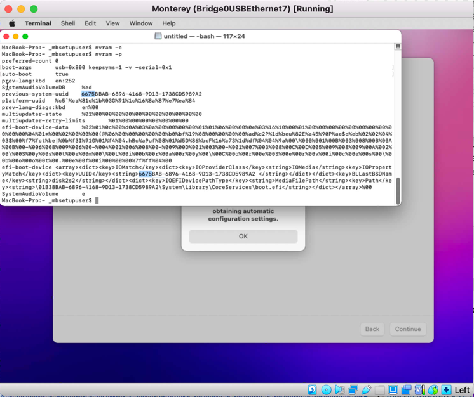Click the Terminal window scrollbar thumb
The width and height of the screenshot is (474, 397).
pos(398,192)
